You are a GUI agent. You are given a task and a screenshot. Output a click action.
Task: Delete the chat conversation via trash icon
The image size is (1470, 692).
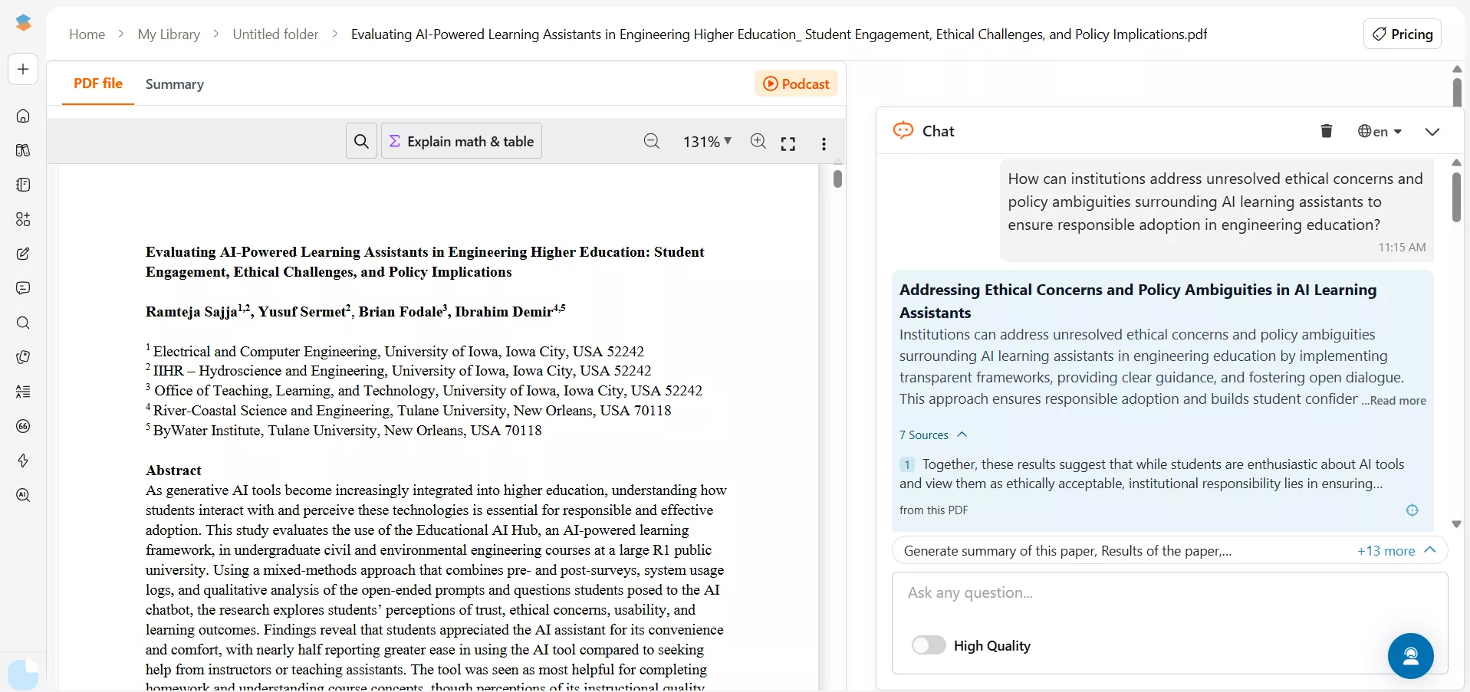pyautogui.click(x=1326, y=131)
